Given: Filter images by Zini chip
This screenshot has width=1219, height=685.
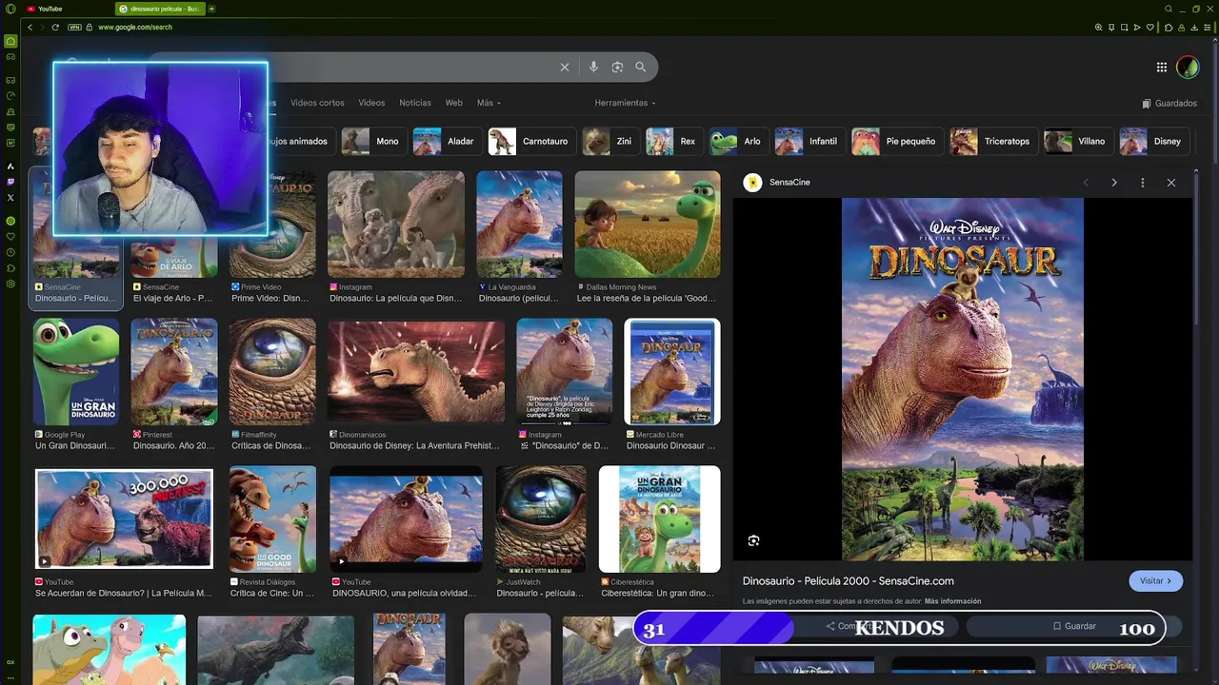Looking at the screenshot, I should click(609, 141).
